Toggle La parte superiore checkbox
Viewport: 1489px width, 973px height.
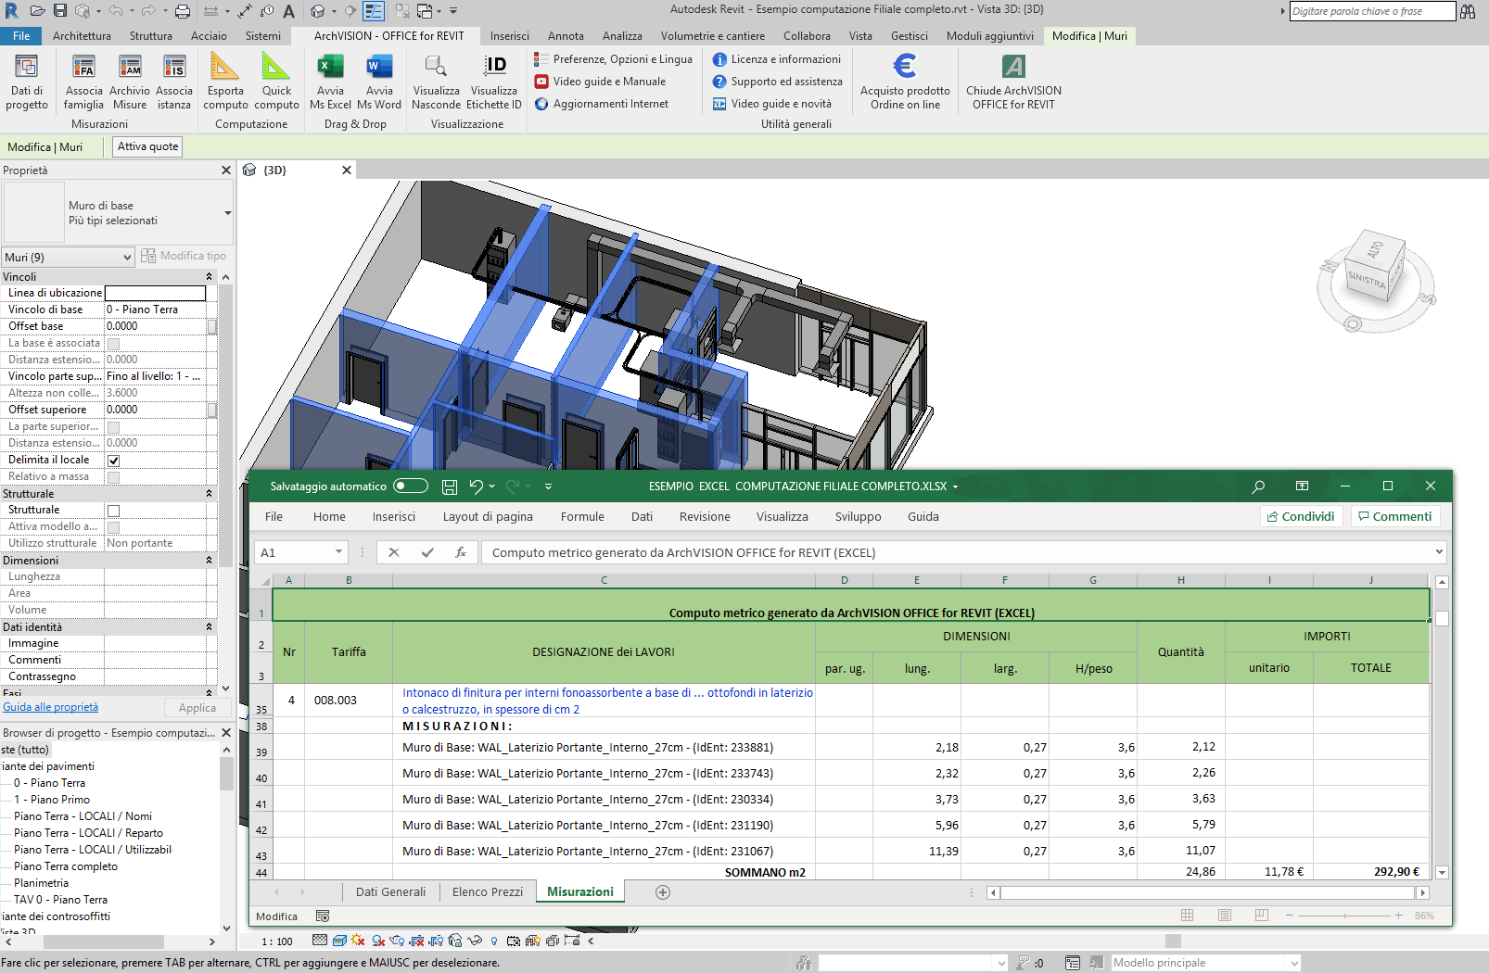click(x=113, y=427)
